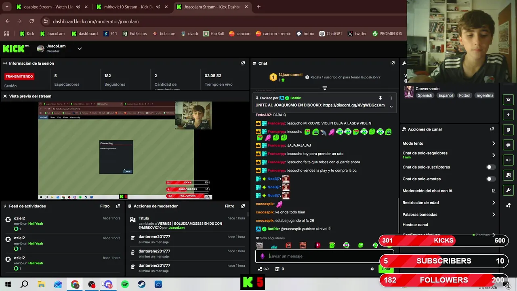
Task: Switch to mirkovic10 Stream browser tab
Action: click(128, 7)
